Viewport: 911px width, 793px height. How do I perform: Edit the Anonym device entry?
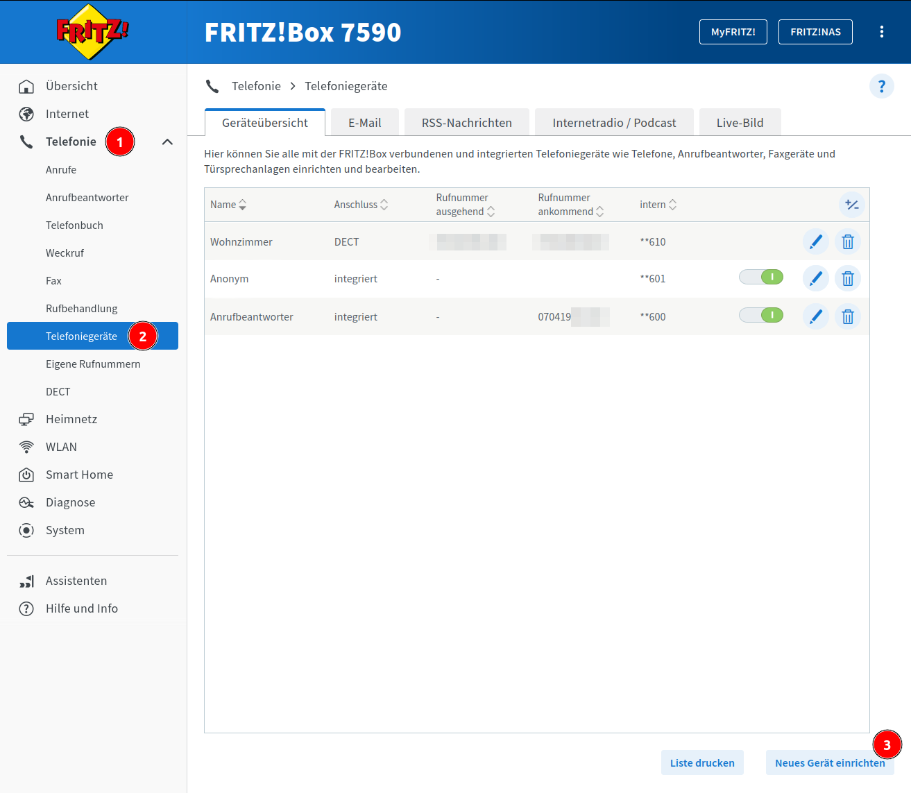coord(815,279)
